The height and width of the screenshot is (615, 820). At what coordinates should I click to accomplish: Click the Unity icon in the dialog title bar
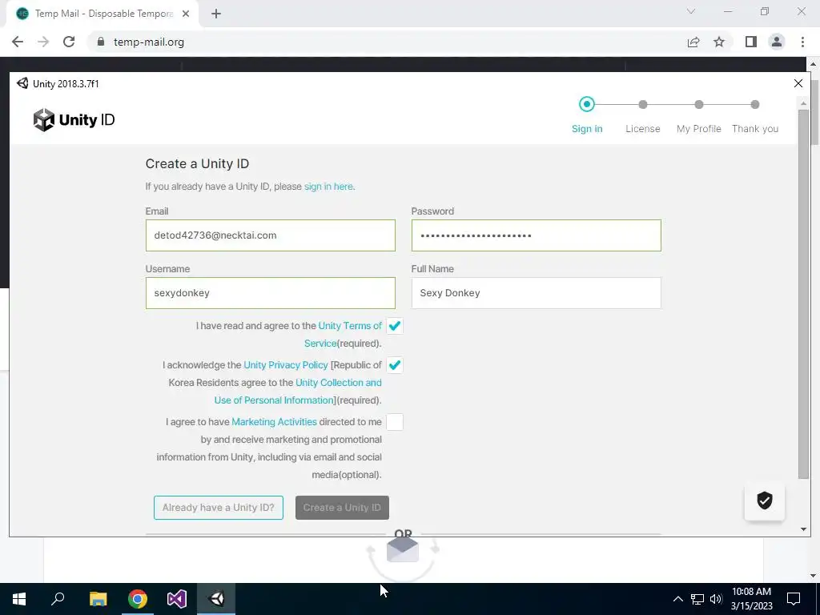pos(22,83)
